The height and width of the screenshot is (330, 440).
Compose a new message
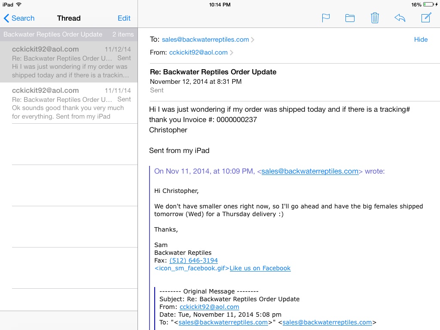pos(426,18)
